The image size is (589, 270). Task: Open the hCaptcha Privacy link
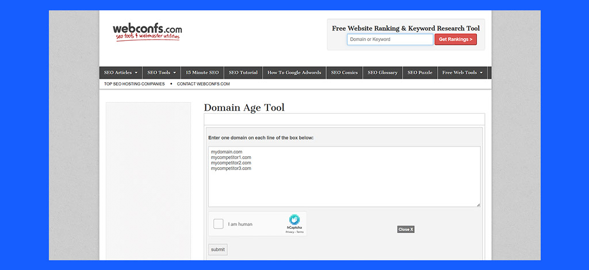click(290, 232)
